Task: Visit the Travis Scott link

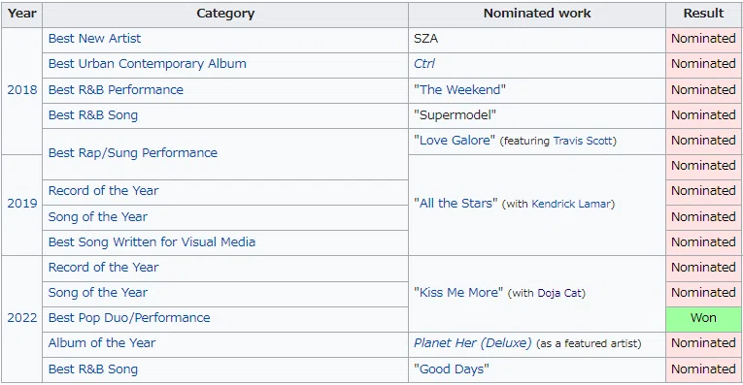Action: point(583,141)
